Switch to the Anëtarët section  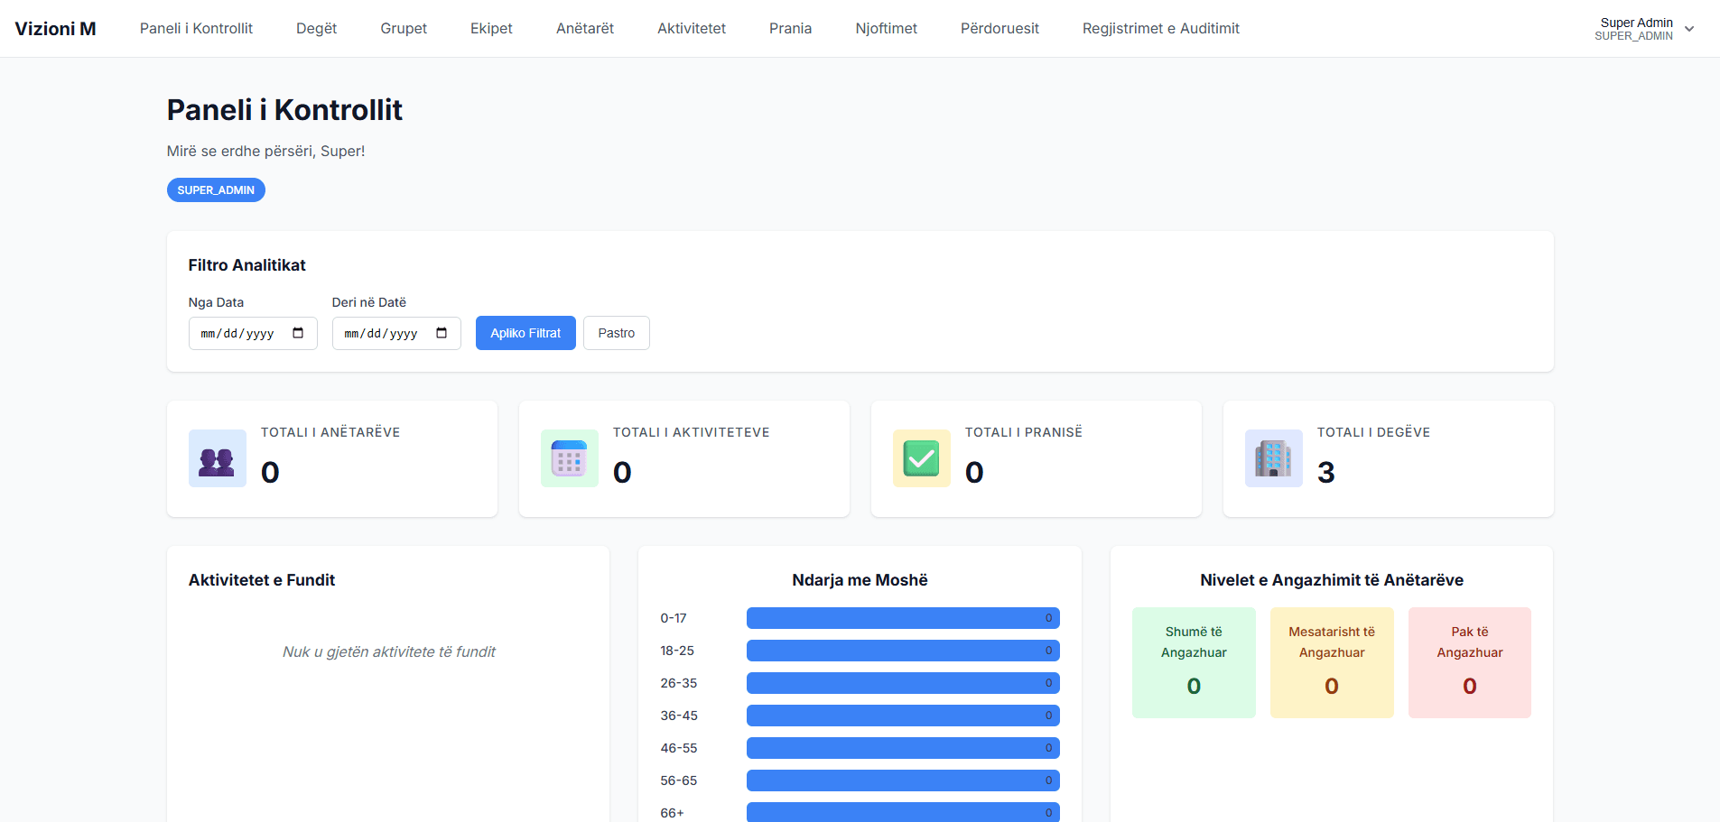pyautogui.click(x=584, y=28)
